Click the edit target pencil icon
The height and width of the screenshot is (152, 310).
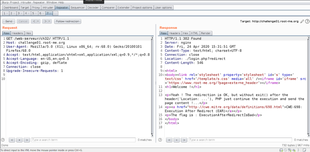click(x=302, y=21)
